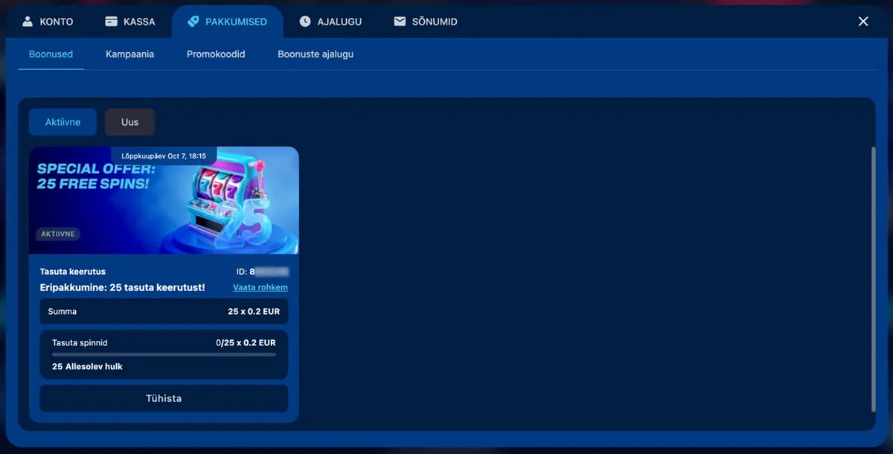Click the Tasuta keerutus heading
893x454 pixels.
pyautogui.click(x=73, y=272)
